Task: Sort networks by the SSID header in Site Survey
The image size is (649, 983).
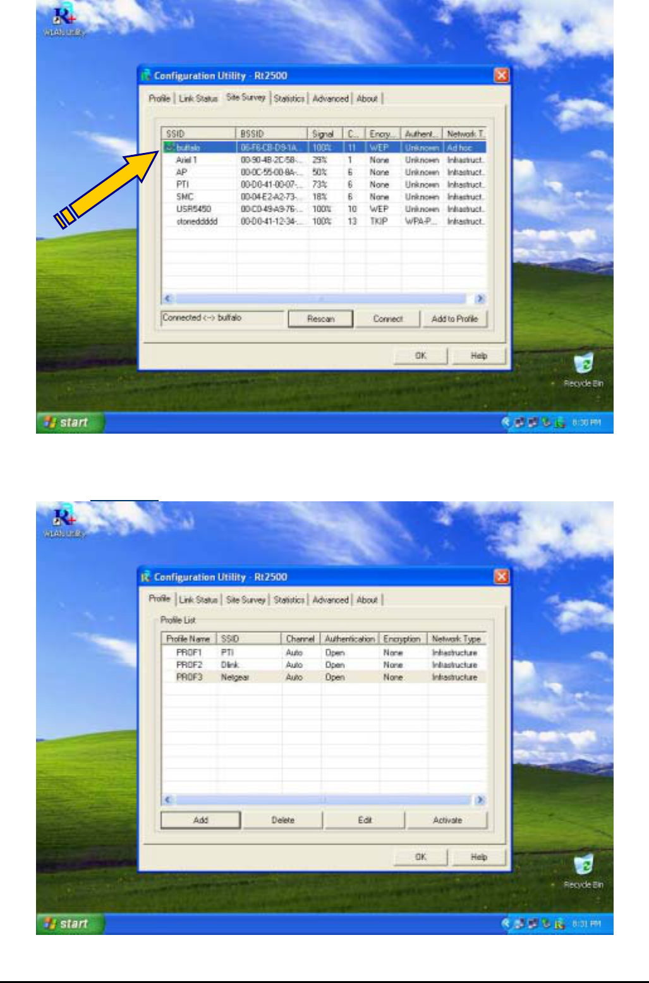Action: [x=200, y=134]
